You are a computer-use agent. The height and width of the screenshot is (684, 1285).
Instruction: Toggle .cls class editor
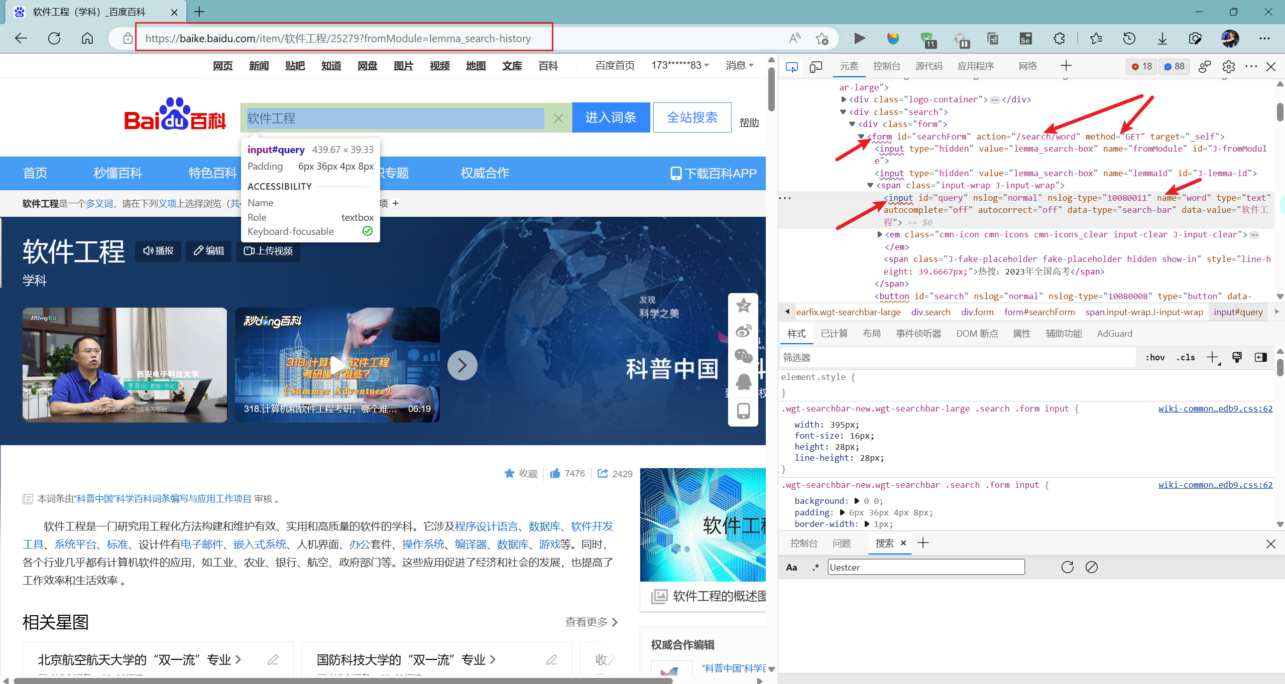tap(1186, 357)
